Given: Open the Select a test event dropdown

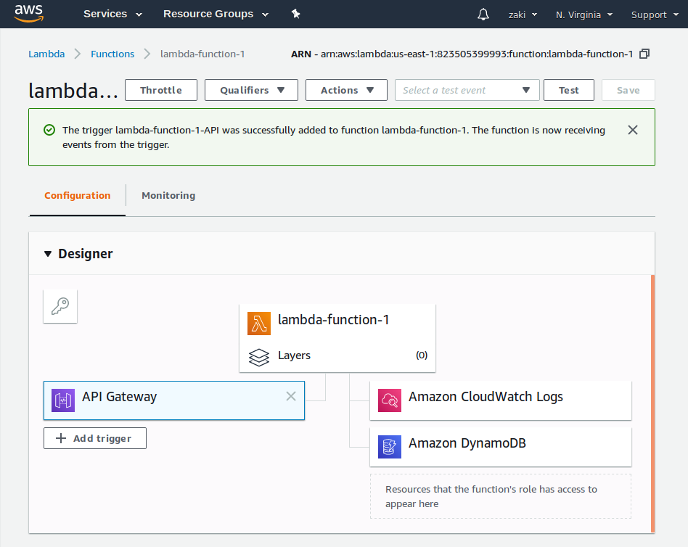Looking at the screenshot, I should point(467,90).
